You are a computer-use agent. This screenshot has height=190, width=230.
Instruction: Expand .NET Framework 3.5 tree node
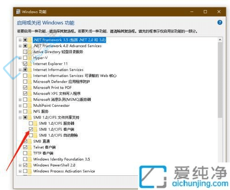click(x=20, y=40)
